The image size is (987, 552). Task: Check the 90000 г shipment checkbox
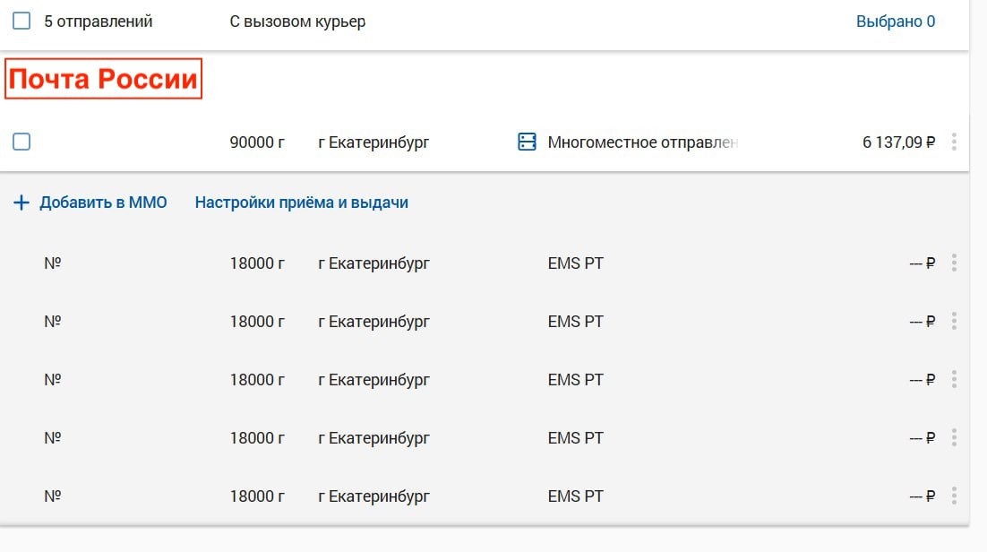pos(21,142)
